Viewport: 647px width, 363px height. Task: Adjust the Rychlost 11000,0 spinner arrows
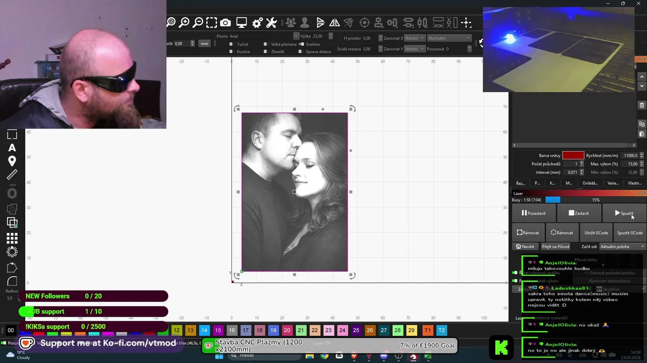click(642, 156)
